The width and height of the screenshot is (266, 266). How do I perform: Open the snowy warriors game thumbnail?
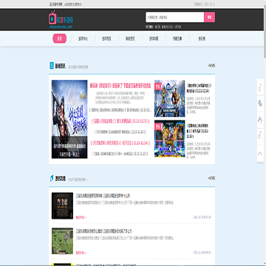tap(170, 98)
